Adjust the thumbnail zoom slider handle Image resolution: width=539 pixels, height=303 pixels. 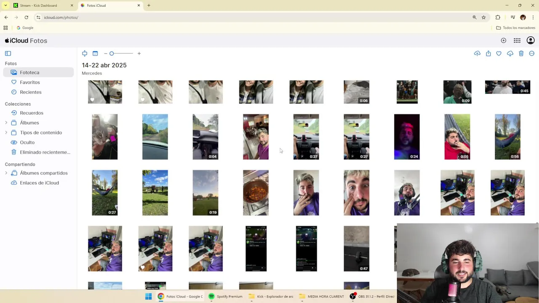(112, 53)
